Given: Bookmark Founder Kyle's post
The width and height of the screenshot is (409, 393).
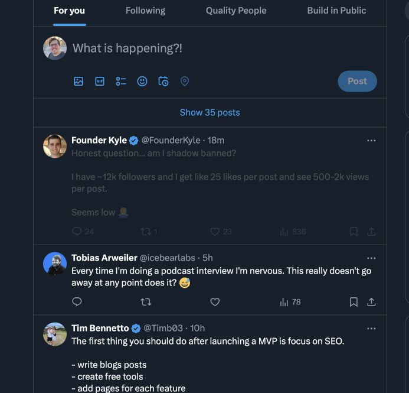Looking at the screenshot, I should (354, 232).
